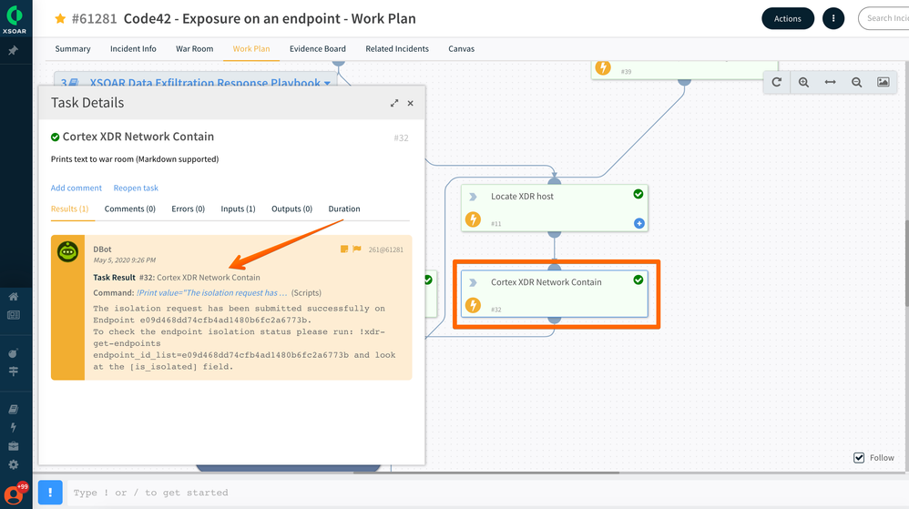
Task: Click the Reopen task link
Action: point(136,188)
